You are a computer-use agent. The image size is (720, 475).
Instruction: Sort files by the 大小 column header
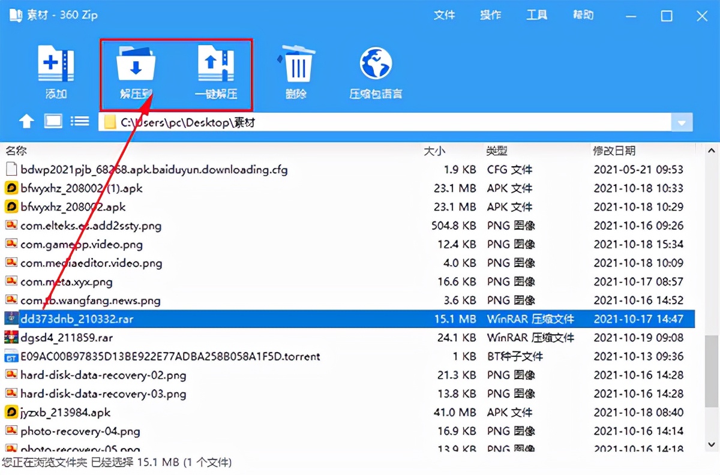(435, 151)
